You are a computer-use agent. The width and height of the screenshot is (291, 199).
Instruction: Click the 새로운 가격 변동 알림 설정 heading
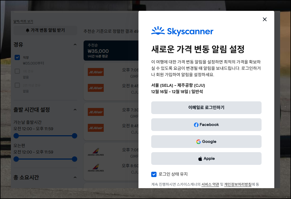click(x=198, y=49)
